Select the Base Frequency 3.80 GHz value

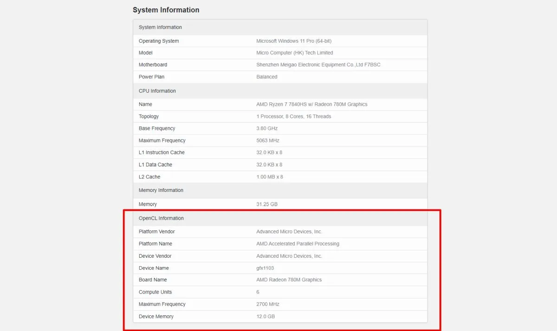(267, 128)
